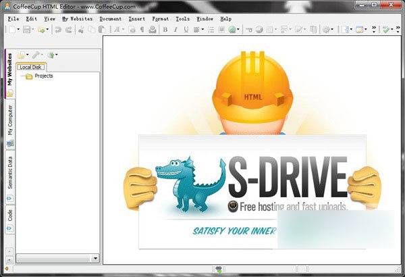Viewport: 405px width, 277px height.
Task: Open the alignment dropdown arrow
Action: coord(202,30)
